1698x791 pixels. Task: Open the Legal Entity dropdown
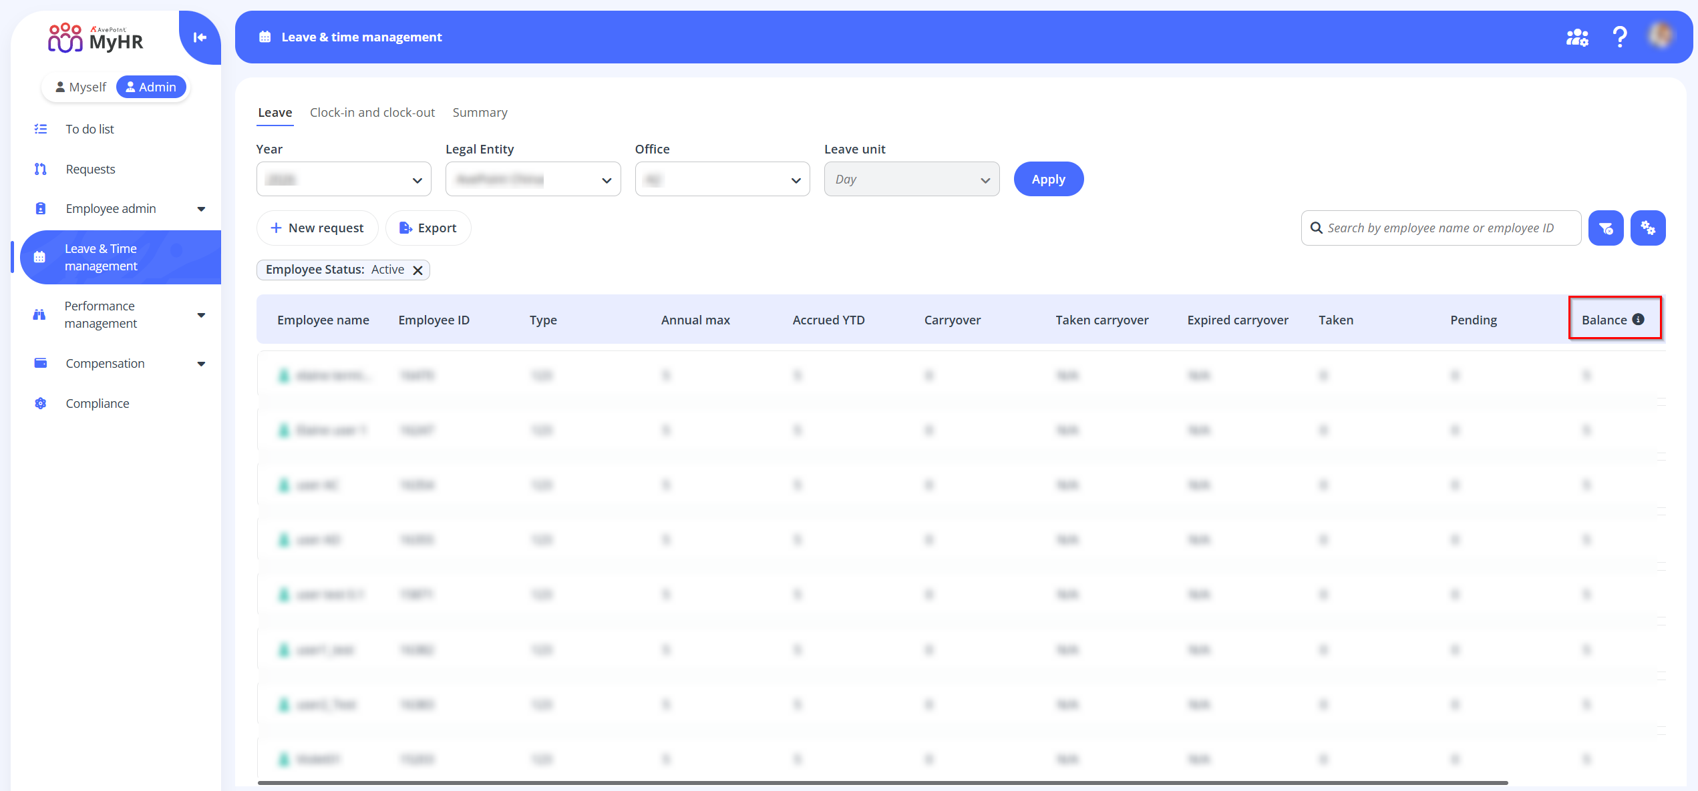tap(532, 180)
